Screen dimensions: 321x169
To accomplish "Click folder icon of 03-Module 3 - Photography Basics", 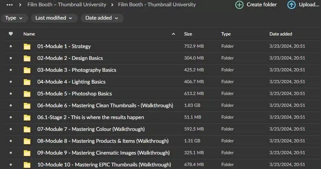I will coord(27,70).
